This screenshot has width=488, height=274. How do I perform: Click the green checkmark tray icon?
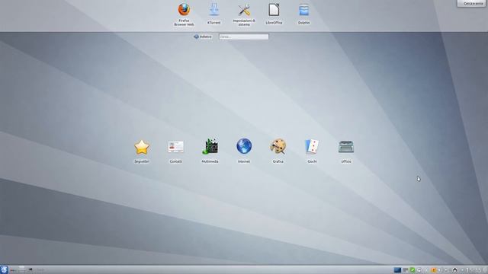[413, 270]
